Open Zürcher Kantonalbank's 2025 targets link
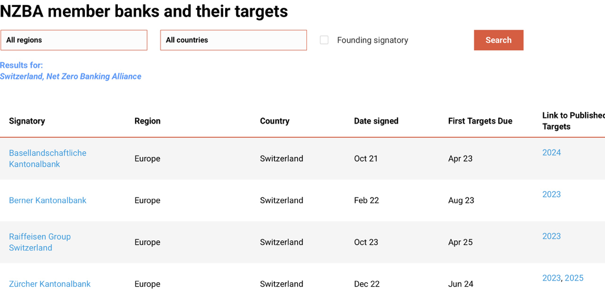 [x=574, y=278]
